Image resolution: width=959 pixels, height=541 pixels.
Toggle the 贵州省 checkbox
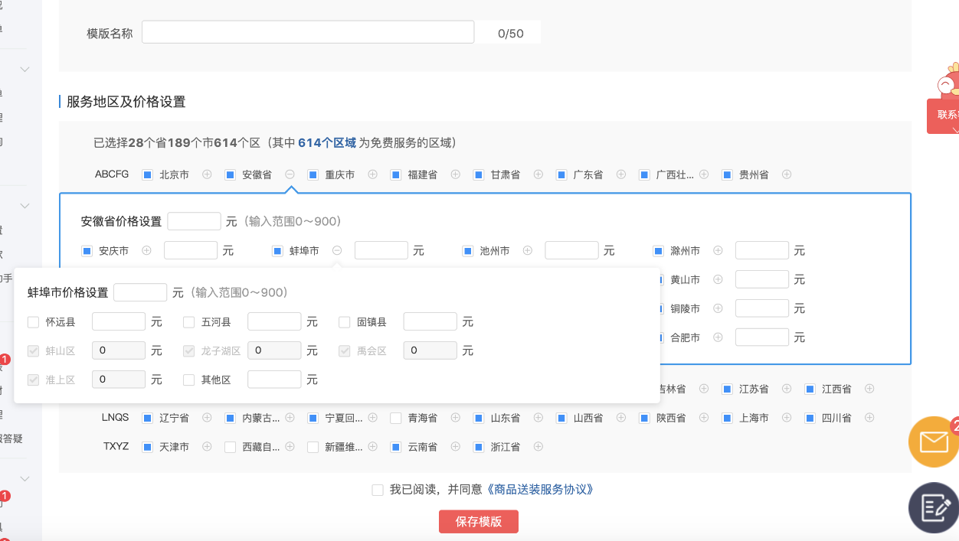pos(726,174)
